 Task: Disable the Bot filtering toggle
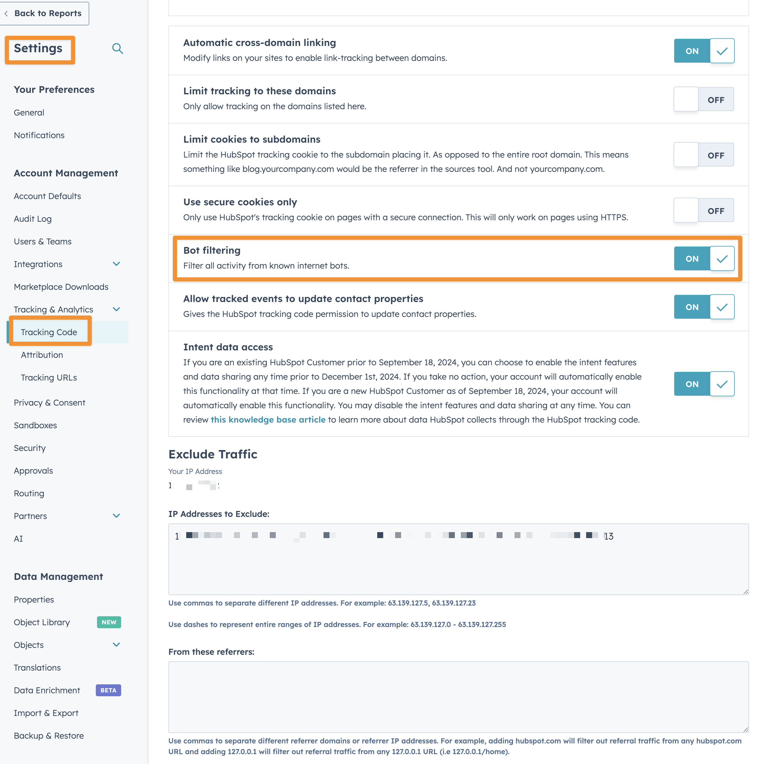click(x=704, y=259)
